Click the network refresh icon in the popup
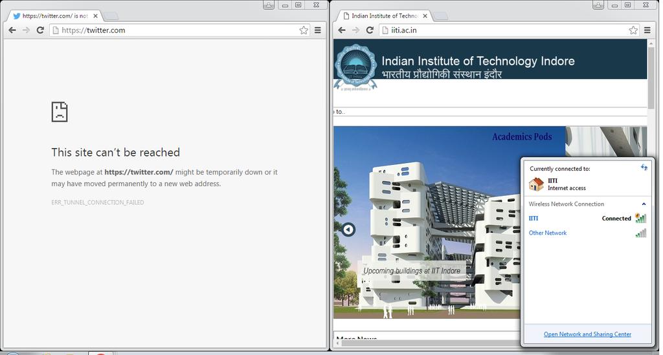Viewport: 663px width, 355px height. (x=644, y=167)
